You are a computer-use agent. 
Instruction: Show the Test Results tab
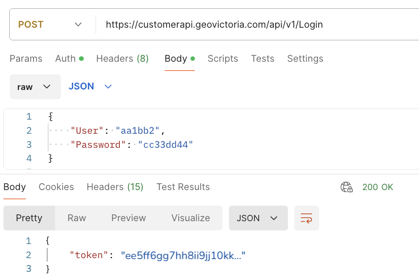pyautogui.click(x=183, y=187)
